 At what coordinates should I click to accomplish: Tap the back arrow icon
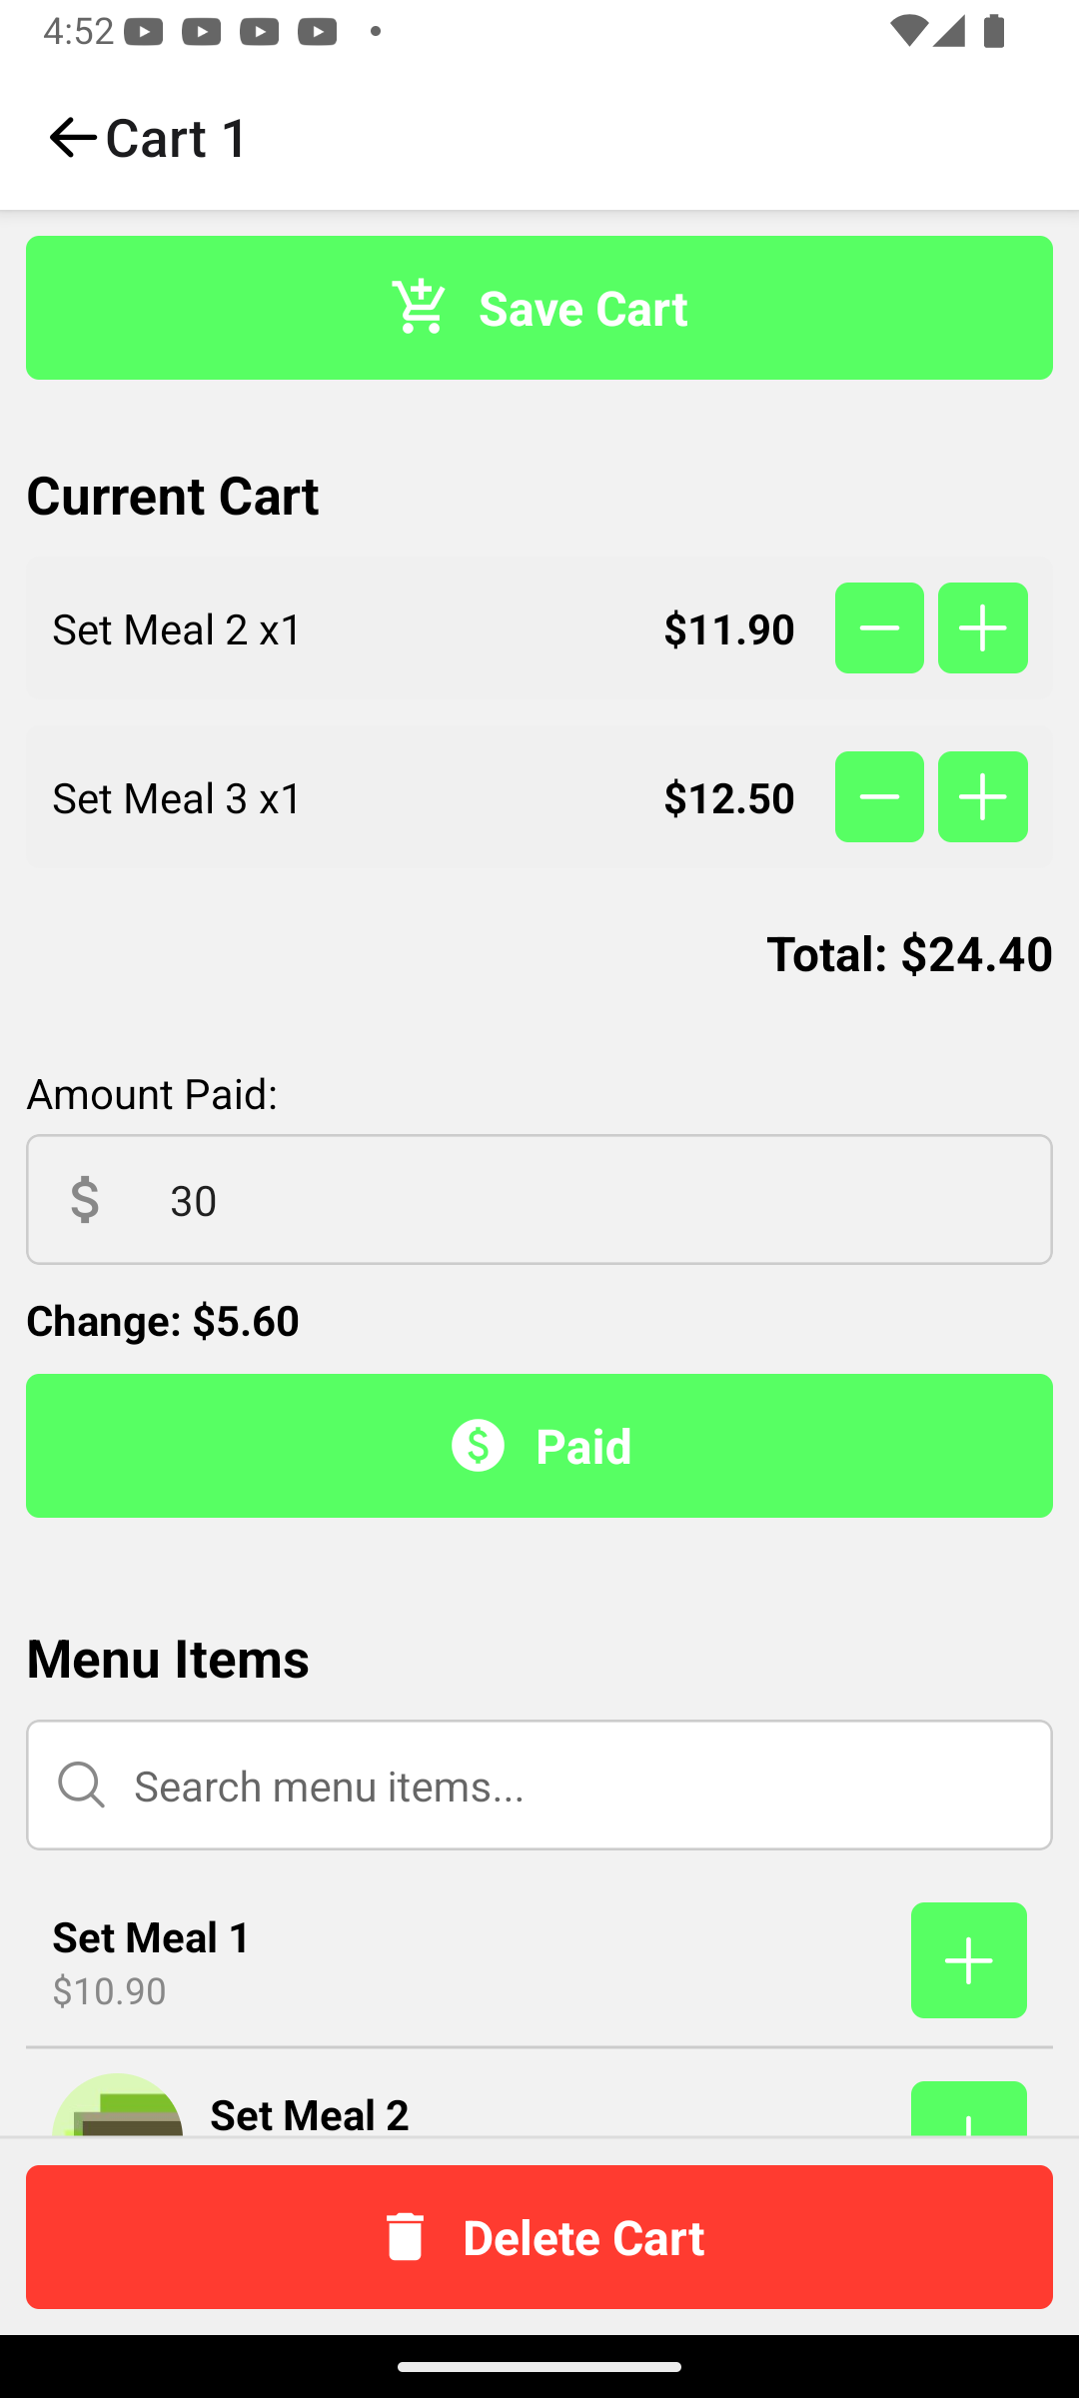[72, 137]
